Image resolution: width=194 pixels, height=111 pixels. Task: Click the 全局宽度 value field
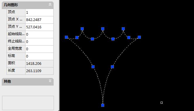[39, 49]
